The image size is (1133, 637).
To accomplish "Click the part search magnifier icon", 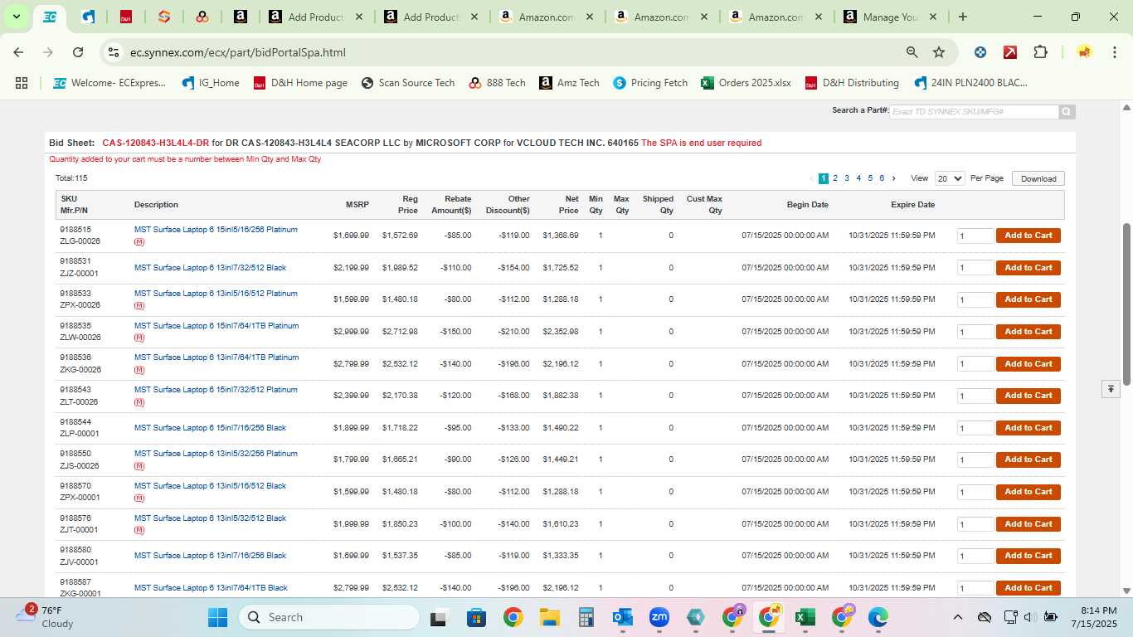I will tap(1067, 112).
